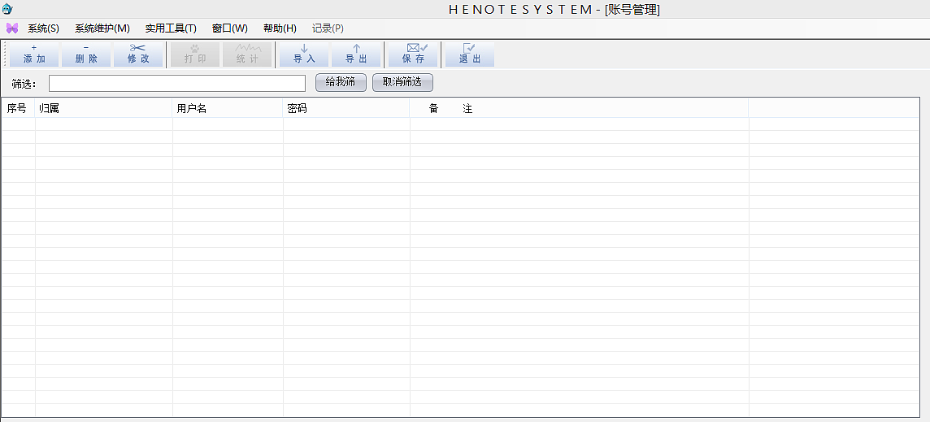Click the 添加 (Add) toolbar button

[x=34, y=54]
